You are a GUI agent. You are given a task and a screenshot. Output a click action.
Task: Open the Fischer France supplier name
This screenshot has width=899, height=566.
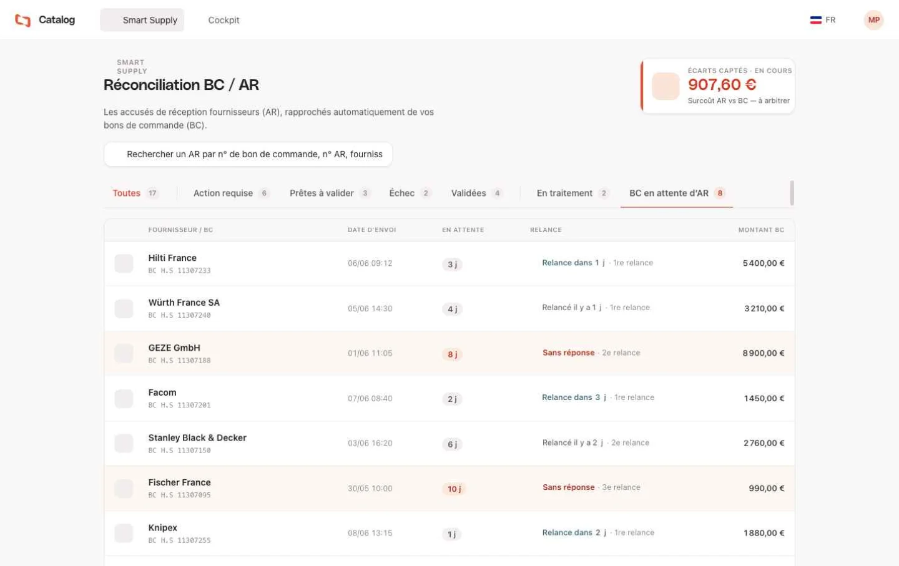coord(179,482)
